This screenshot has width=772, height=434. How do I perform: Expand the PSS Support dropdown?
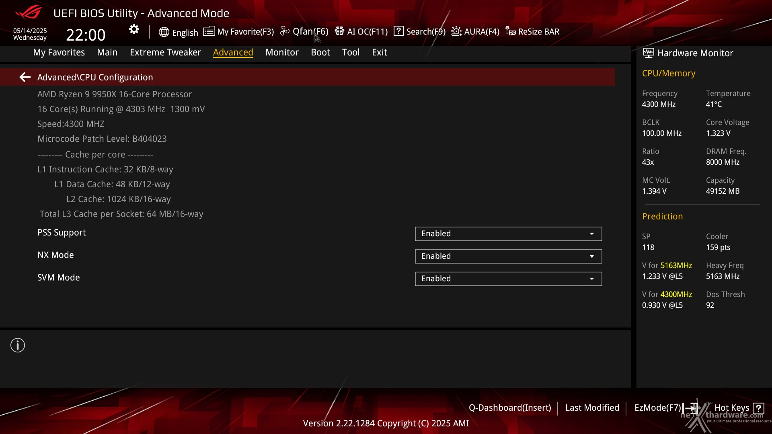(x=508, y=234)
